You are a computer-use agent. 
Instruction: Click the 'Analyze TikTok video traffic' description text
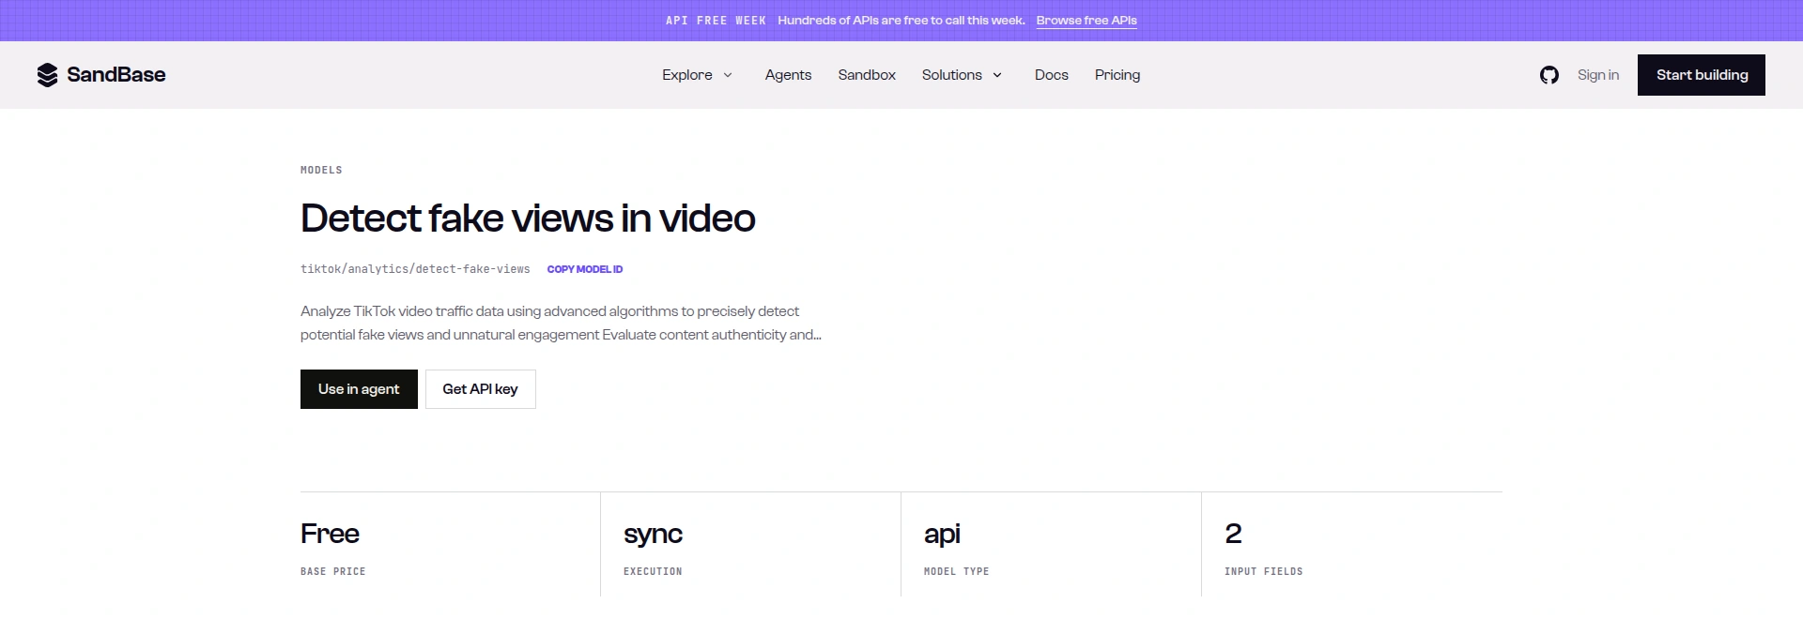[561, 323]
